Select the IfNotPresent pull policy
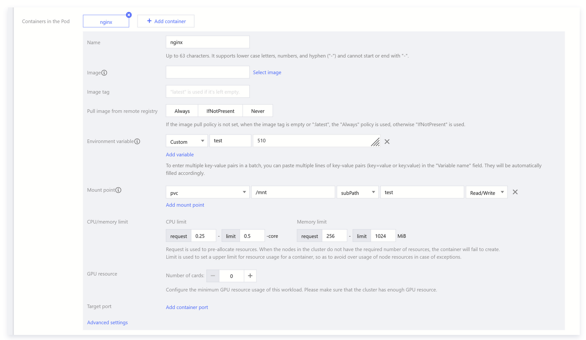 click(220, 111)
